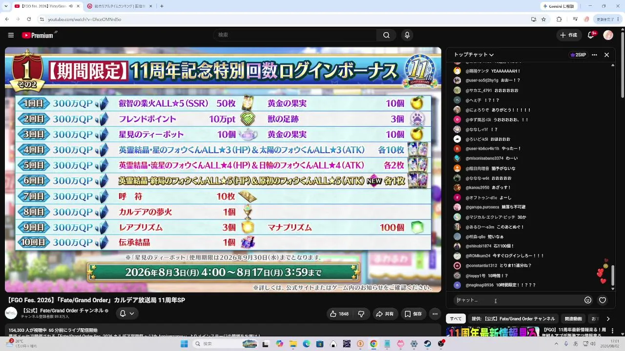The image size is (625, 351).
Task: Click the Chrome update menu button
Action: tap(608, 19)
